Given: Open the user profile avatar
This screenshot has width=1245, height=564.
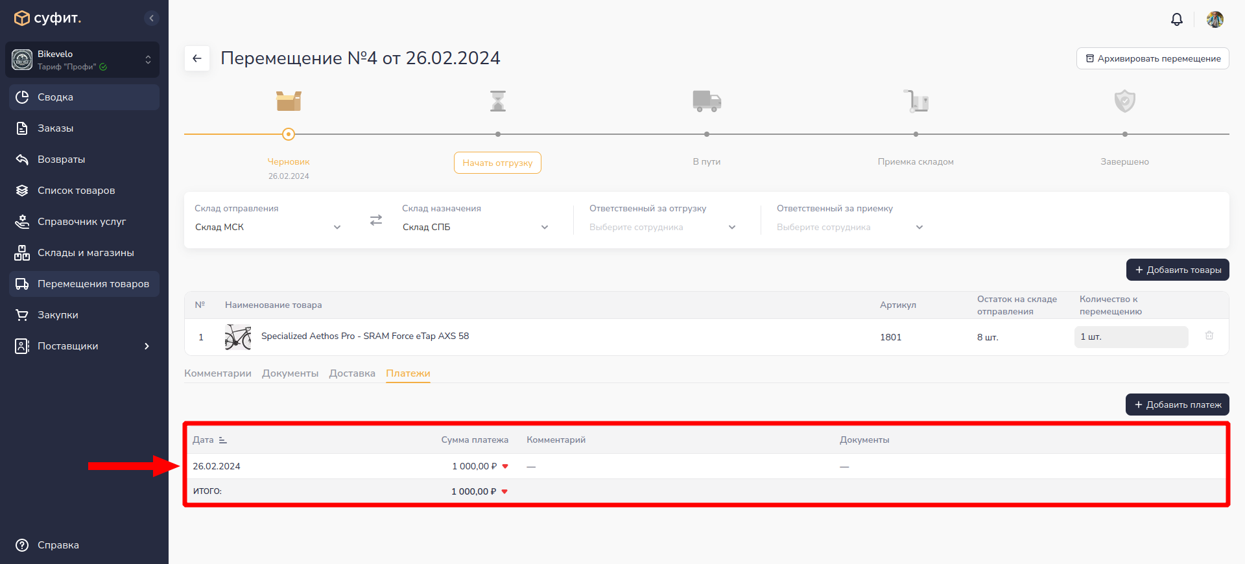Looking at the screenshot, I should pyautogui.click(x=1215, y=19).
